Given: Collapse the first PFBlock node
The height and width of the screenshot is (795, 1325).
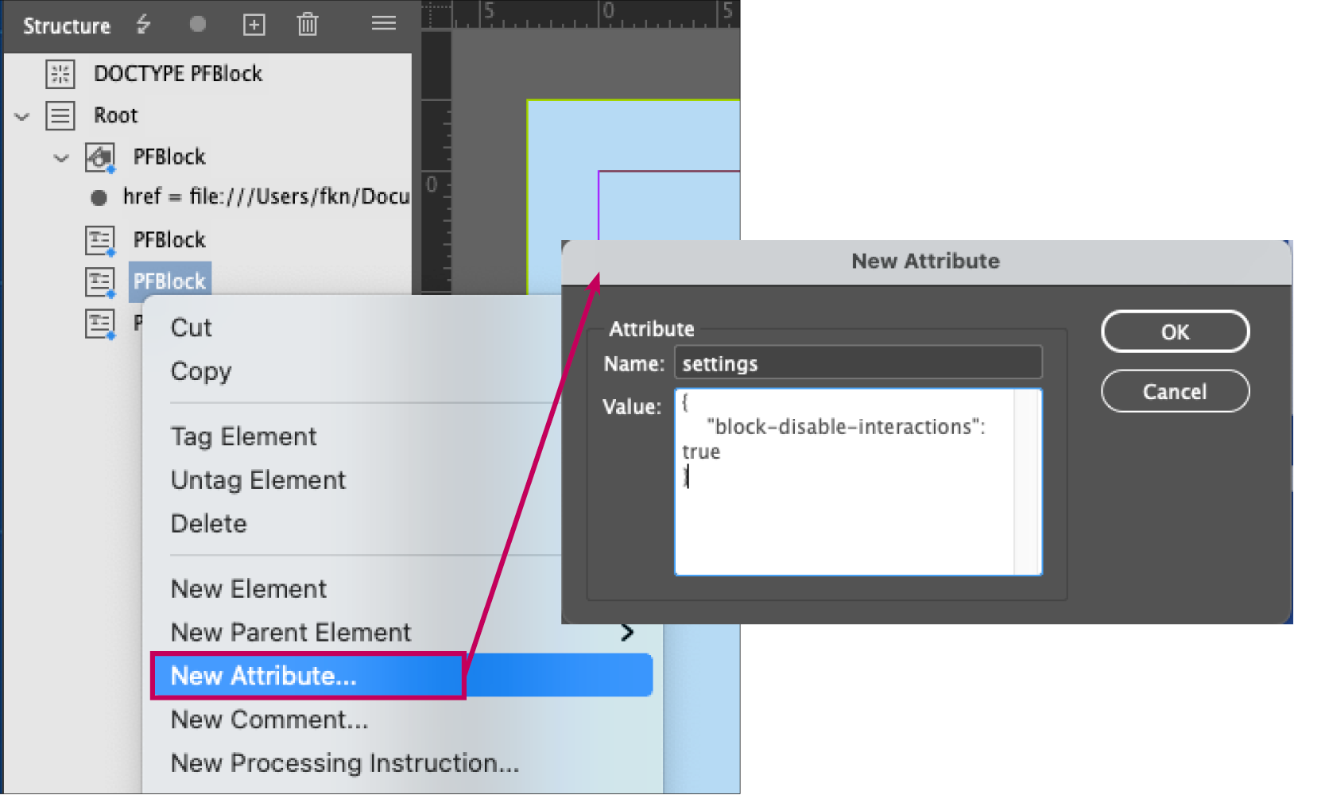Looking at the screenshot, I should click(x=61, y=158).
